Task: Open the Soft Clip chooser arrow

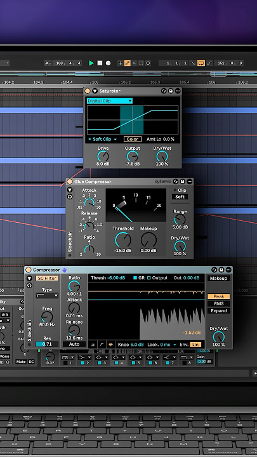Action: tap(115, 140)
